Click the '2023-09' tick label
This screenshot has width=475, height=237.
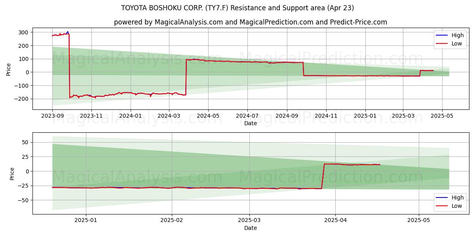point(52,116)
